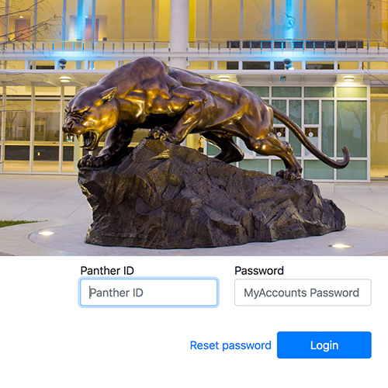Click the blue Login button
The width and height of the screenshot is (388, 388).
point(324,345)
